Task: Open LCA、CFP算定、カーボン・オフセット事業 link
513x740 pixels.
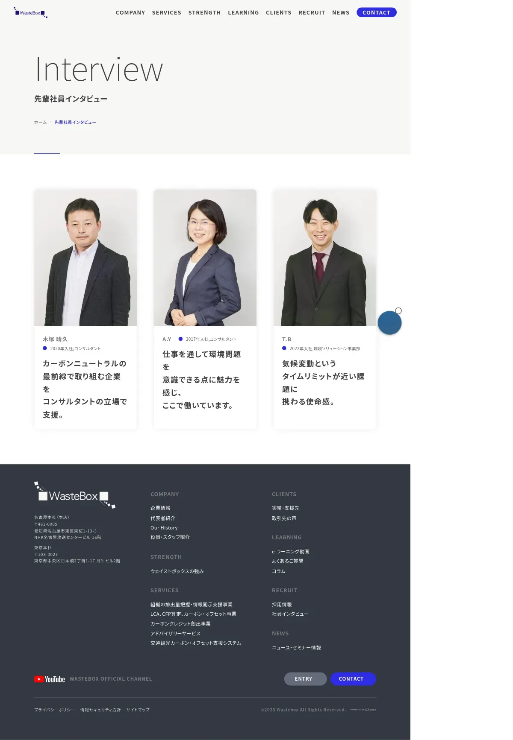Action: click(x=193, y=614)
